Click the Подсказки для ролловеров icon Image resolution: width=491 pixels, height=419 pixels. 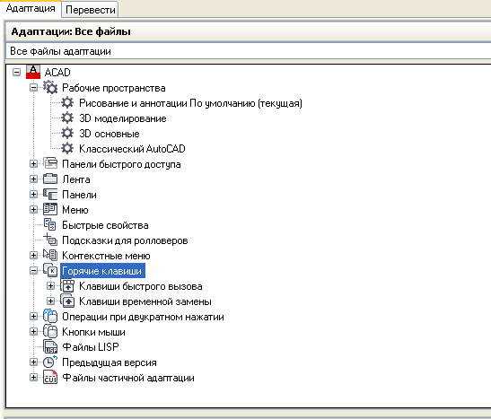tap(50, 240)
